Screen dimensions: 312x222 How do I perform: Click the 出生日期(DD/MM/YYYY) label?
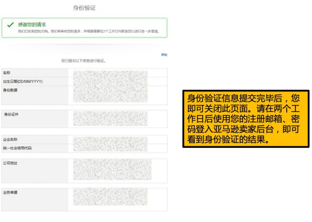23,82
